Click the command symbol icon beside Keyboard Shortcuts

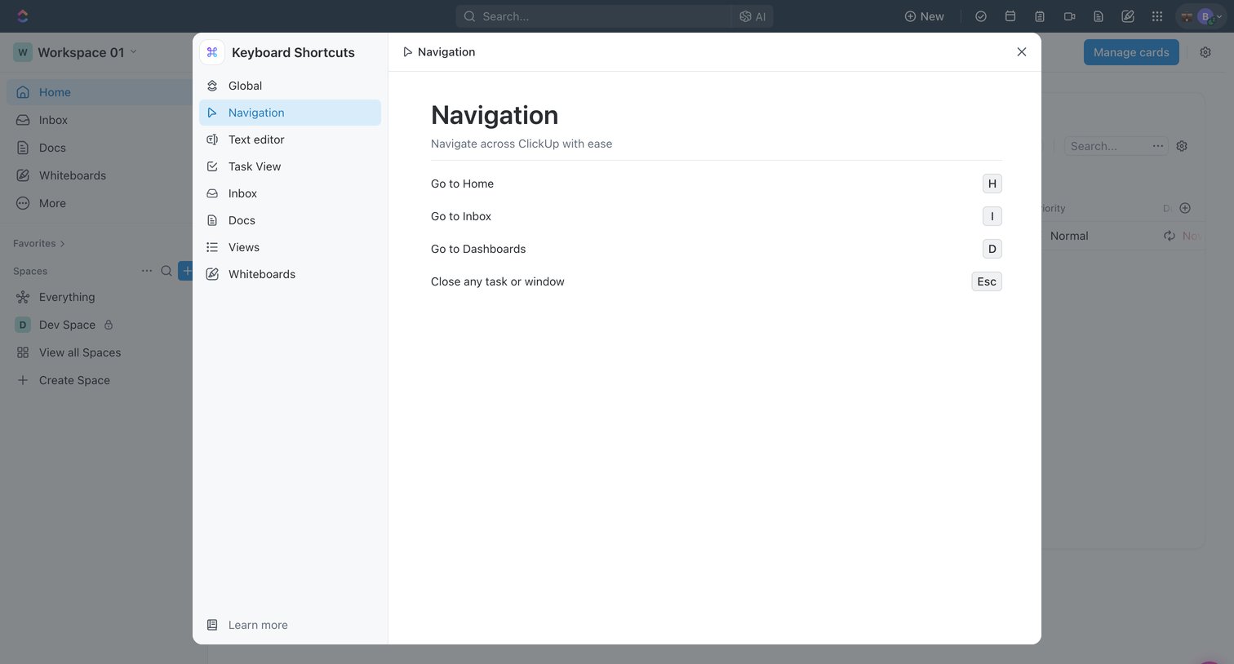[212, 52]
